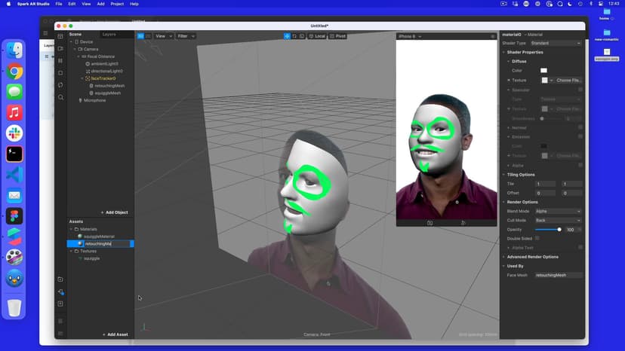Image resolution: width=625 pixels, height=351 pixels.
Task: Select the rotate manipulator tool icon
Action: click(294, 36)
